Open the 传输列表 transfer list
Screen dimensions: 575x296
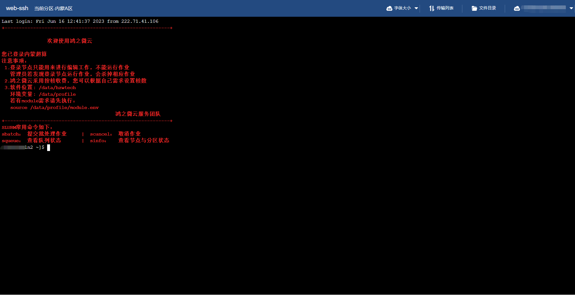tap(445, 8)
